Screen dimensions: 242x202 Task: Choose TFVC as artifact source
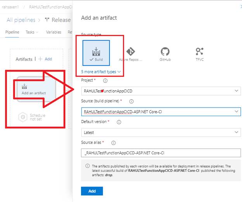[x=200, y=54]
